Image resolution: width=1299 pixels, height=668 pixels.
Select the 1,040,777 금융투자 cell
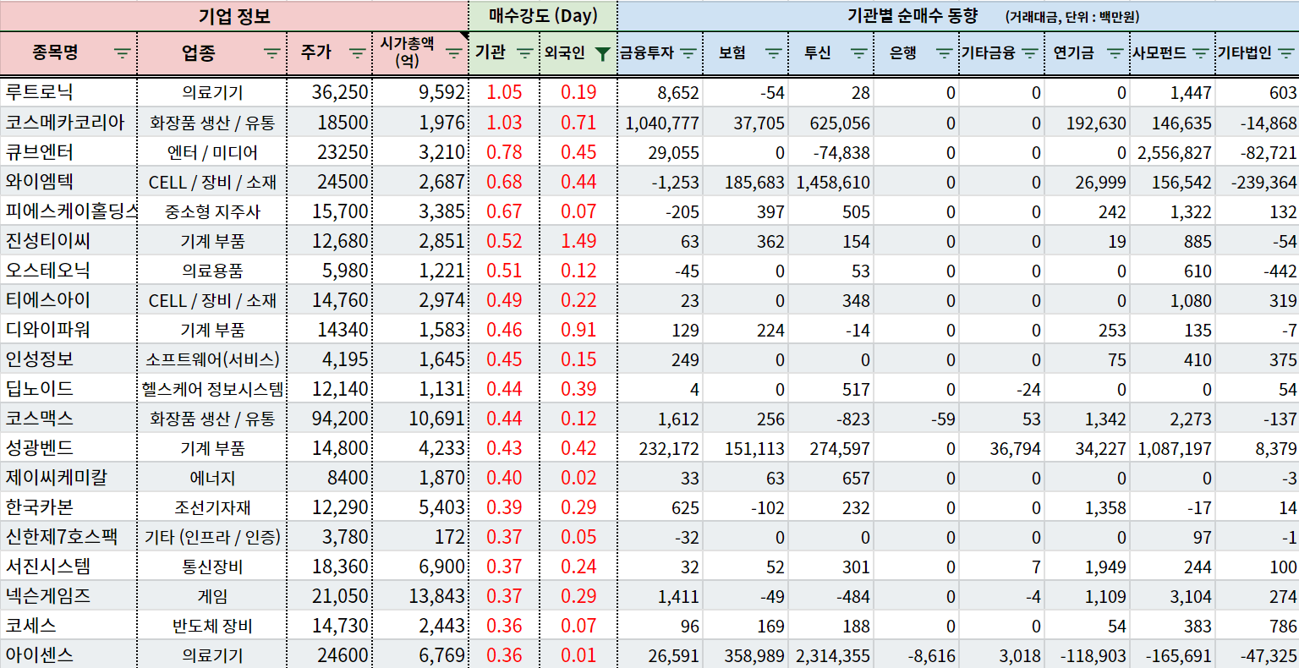(660, 122)
